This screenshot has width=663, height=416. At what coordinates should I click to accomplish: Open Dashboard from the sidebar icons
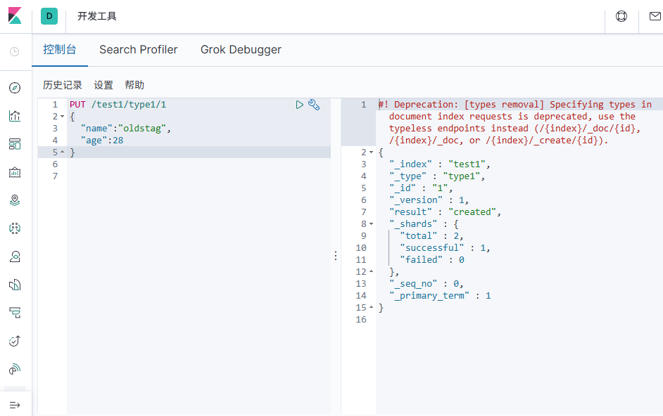[x=15, y=144]
